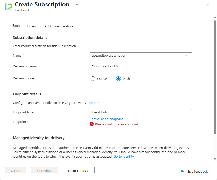Viewport: 217px width, 180px height.
Task: Click the Give feedback text
Action: point(197,171)
